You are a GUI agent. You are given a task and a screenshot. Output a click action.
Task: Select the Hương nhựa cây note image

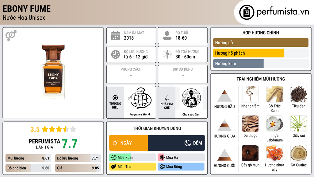point(274,153)
